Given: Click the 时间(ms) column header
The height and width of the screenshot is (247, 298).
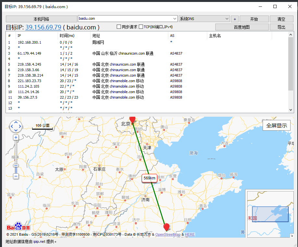Looking at the screenshot, I should point(67,36).
